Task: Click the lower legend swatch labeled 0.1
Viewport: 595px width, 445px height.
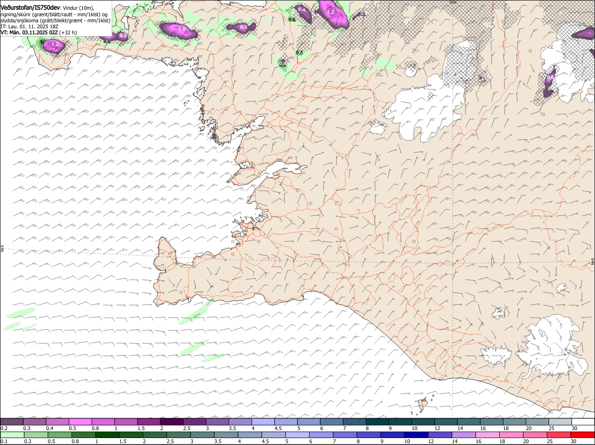Action: [x=12, y=435]
